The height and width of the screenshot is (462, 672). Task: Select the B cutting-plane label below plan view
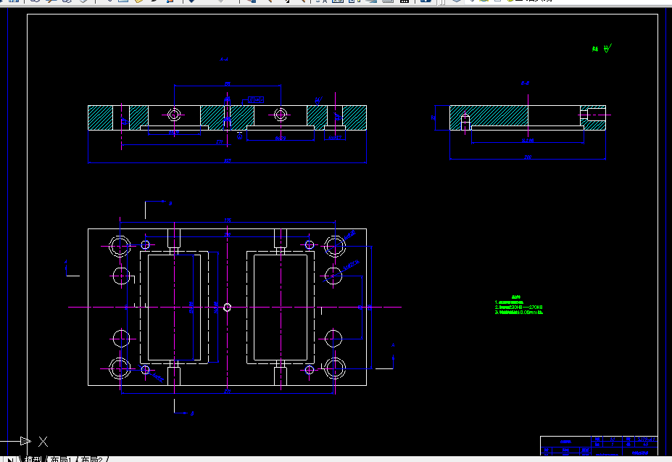[192, 413]
